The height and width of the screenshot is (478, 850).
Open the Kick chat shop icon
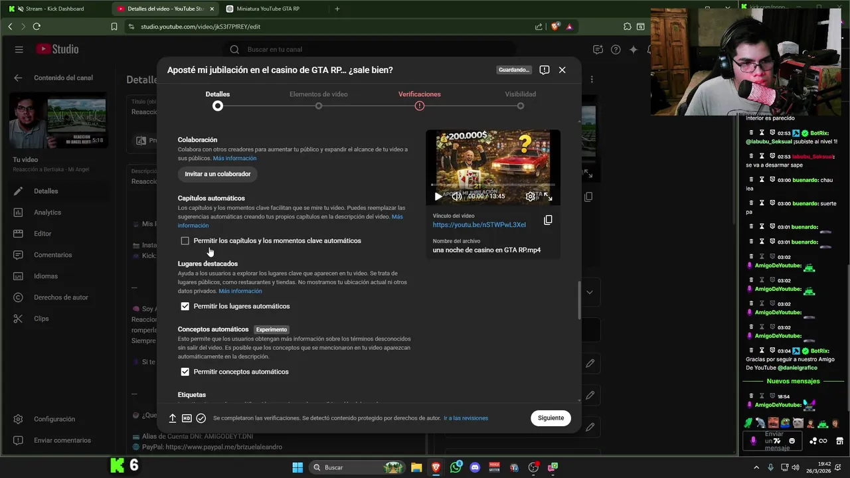click(x=840, y=441)
